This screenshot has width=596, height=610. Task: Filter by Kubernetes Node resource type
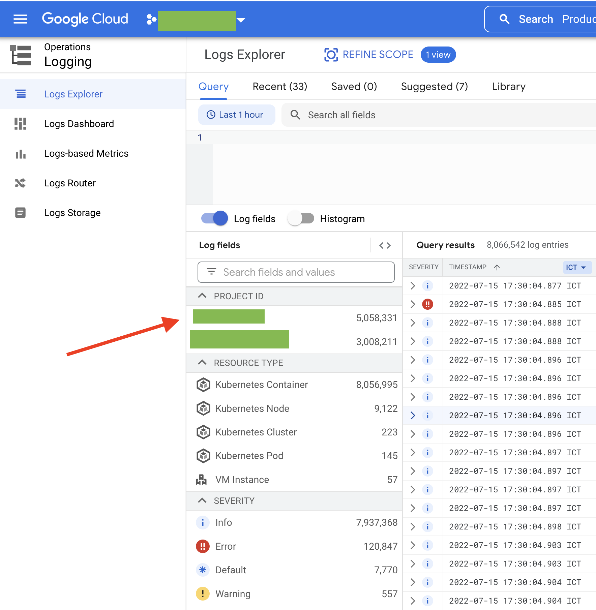click(x=294, y=408)
